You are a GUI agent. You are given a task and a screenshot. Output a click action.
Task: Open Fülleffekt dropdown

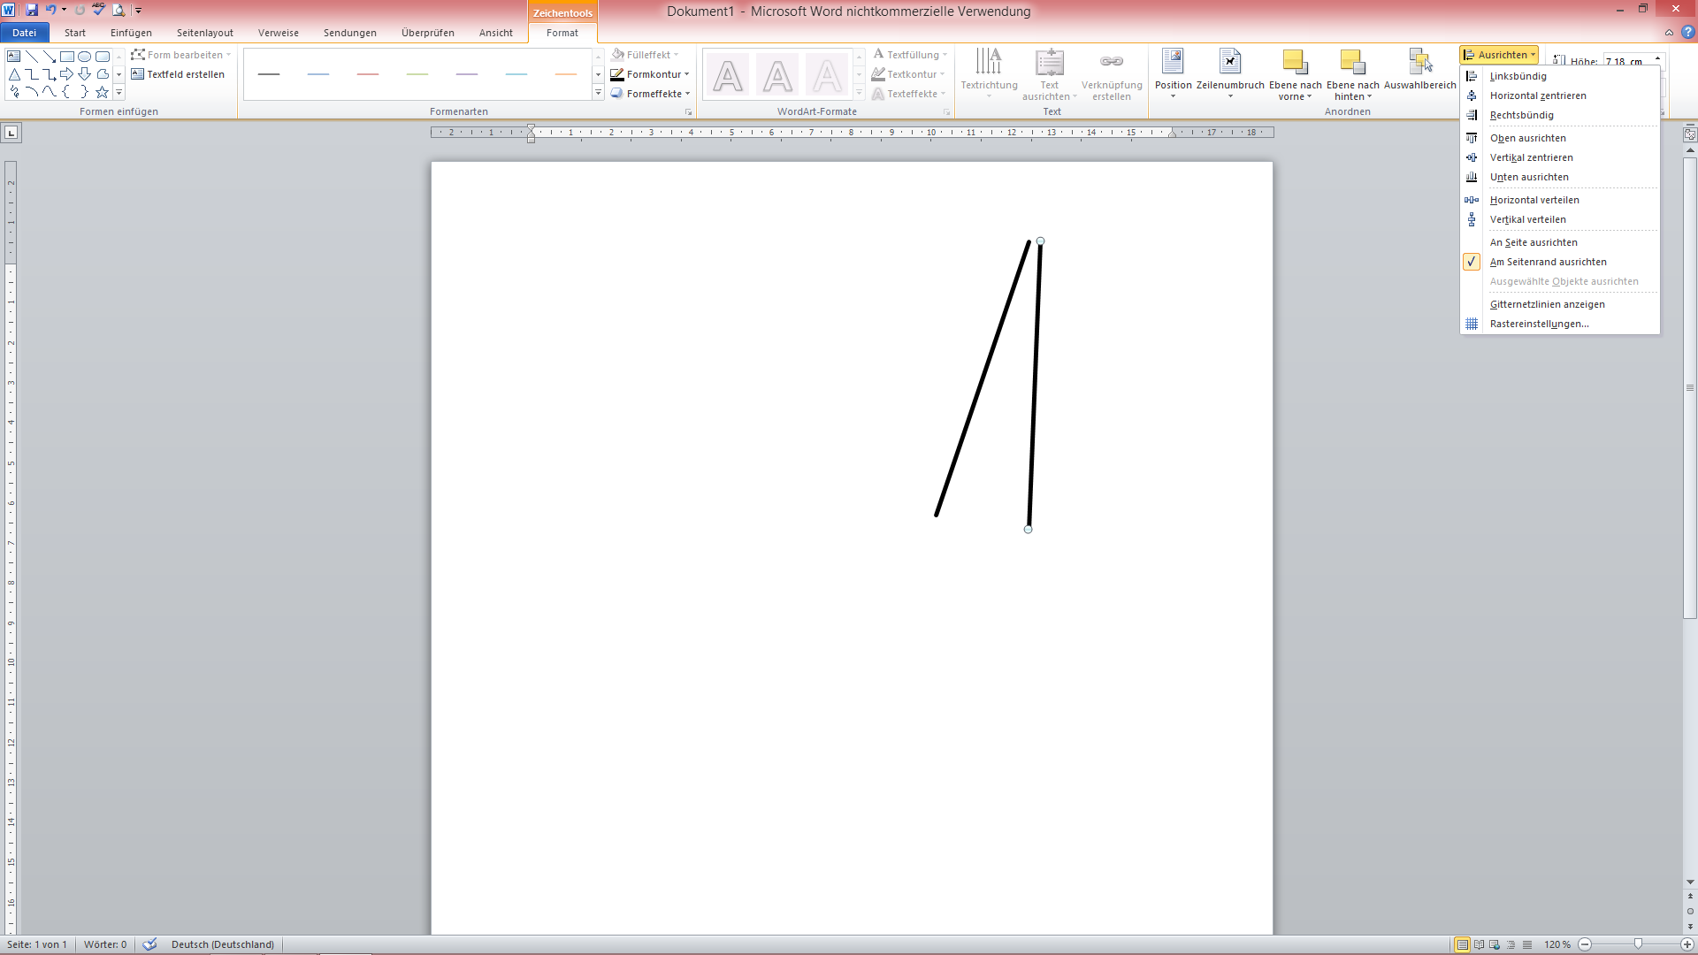pyautogui.click(x=646, y=55)
